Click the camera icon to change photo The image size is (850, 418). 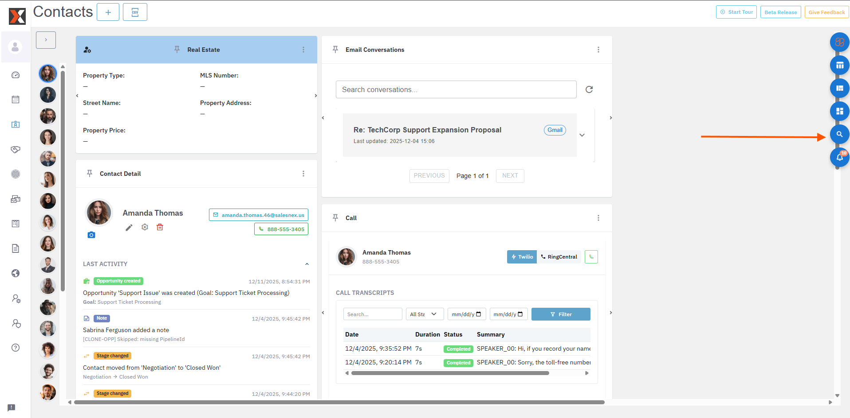click(91, 235)
